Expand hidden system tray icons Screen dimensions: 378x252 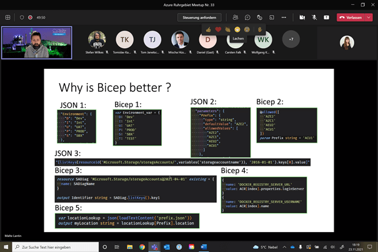click(284, 247)
